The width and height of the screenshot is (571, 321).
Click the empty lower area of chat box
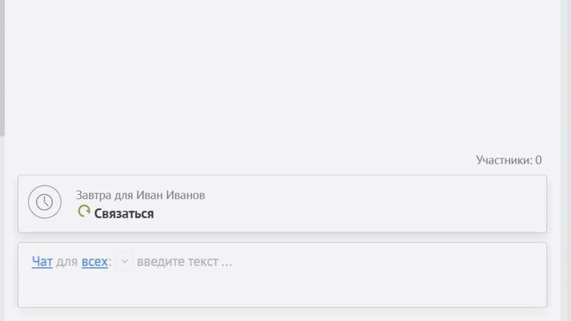(x=285, y=291)
